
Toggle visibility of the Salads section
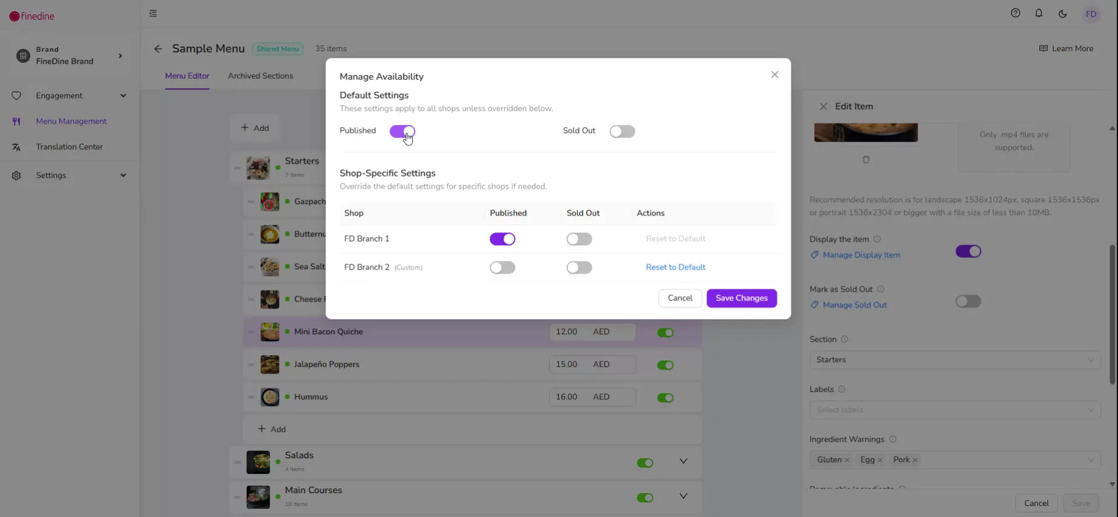coord(645,463)
